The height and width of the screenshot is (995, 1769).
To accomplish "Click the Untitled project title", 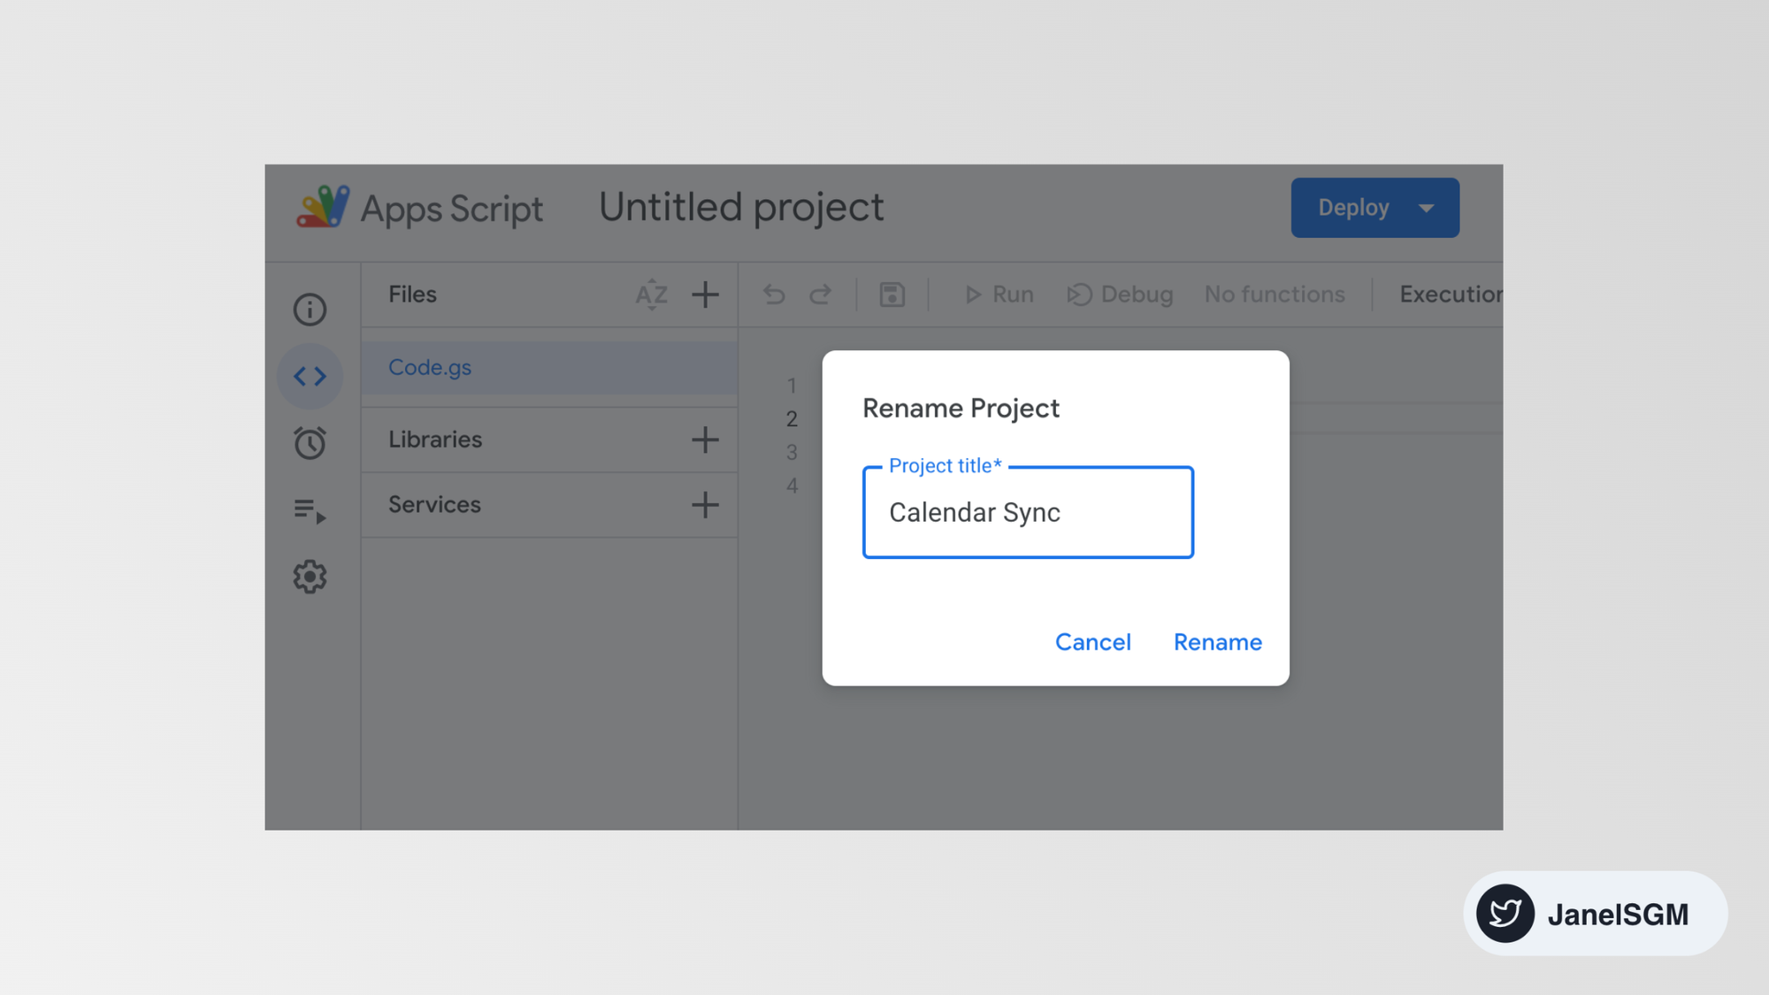I will (x=741, y=208).
